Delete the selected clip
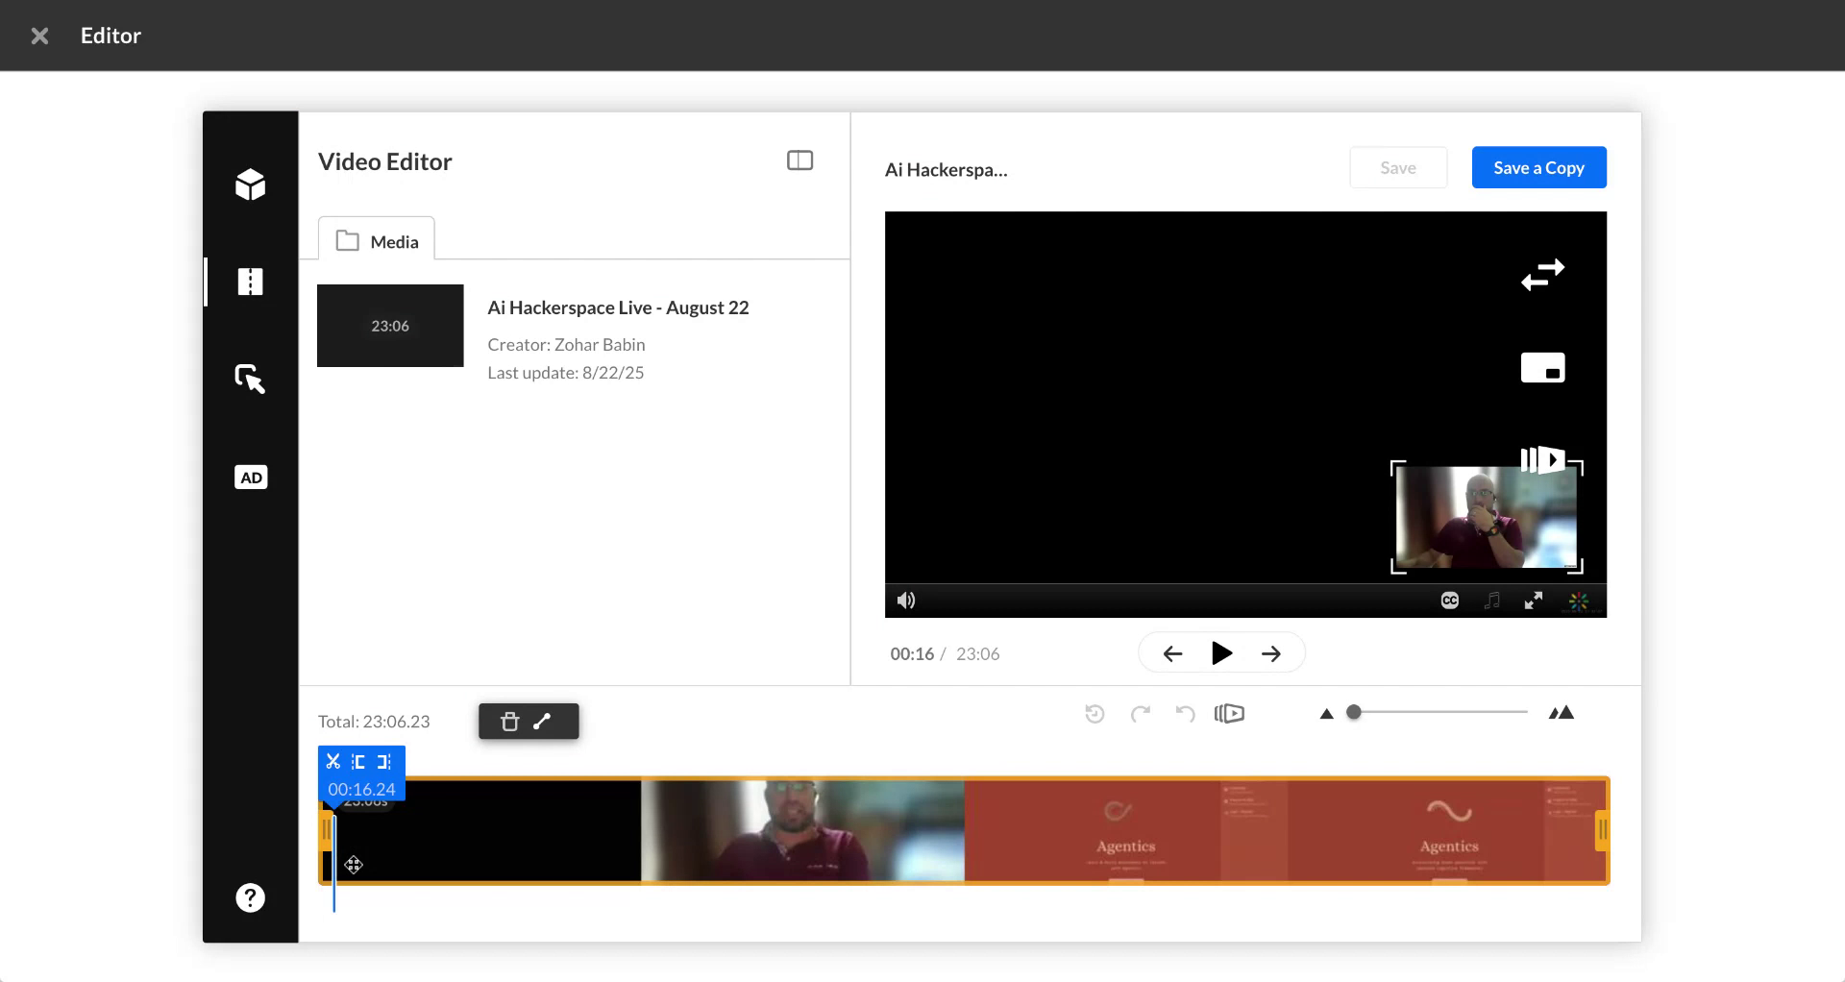The height and width of the screenshot is (982, 1845). [509, 721]
